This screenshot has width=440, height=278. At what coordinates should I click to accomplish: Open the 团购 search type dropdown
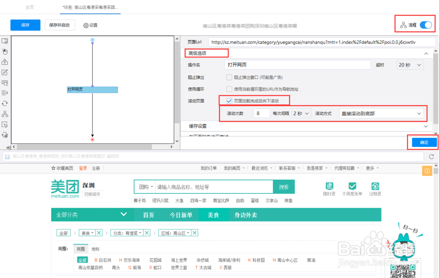point(146,187)
